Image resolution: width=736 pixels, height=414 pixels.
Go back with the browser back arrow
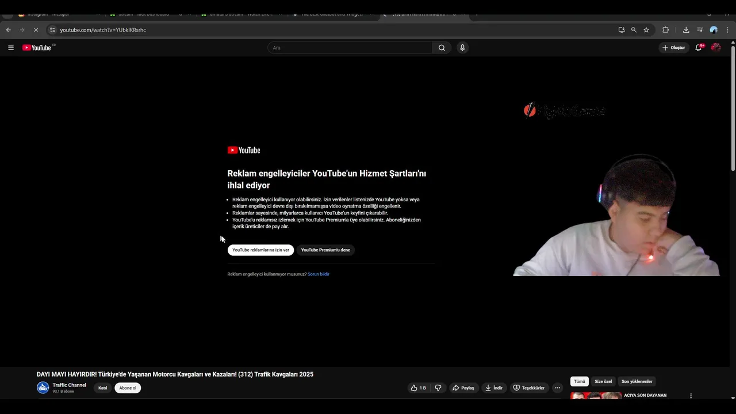(x=8, y=30)
